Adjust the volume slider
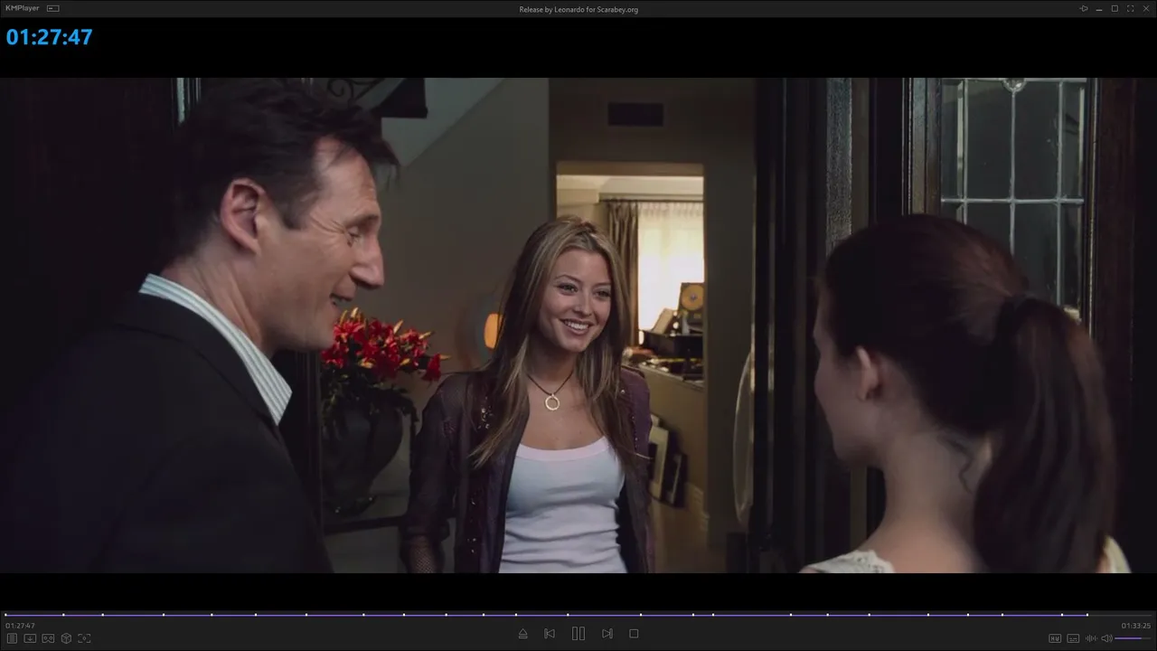This screenshot has width=1157, height=651. (1133, 638)
